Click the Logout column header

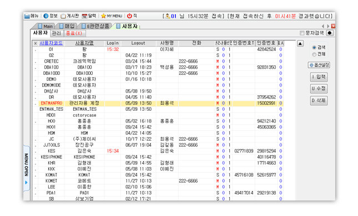click(138, 43)
